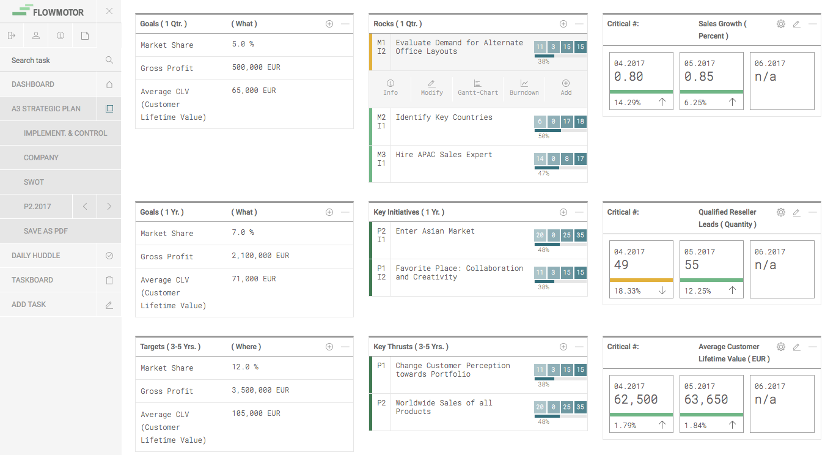Click the logout icon in the sidebar toolbar
This screenshot has width=825, height=455.
(x=12, y=35)
